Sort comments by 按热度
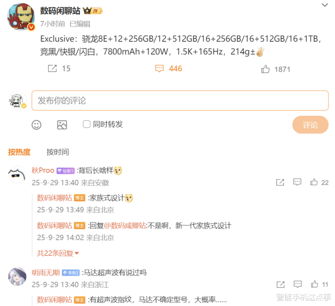The width and height of the screenshot is (335, 306). pos(19,152)
